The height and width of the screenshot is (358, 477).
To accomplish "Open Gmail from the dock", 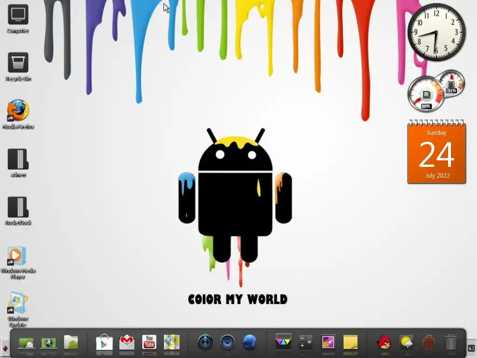I will 127,342.
